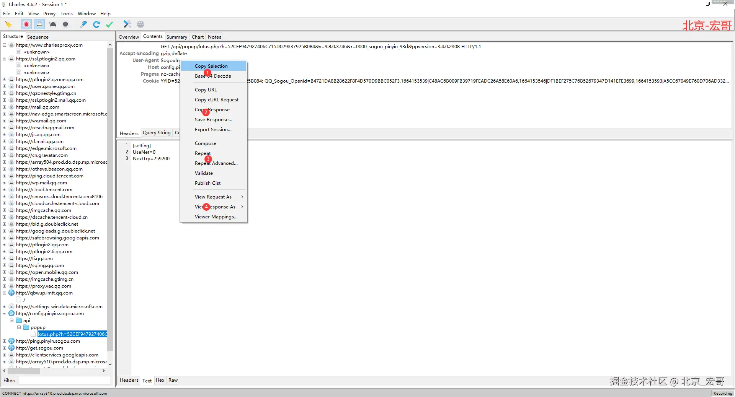The width and height of the screenshot is (735, 397).
Task: Click the Validate checkmark toolbar icon
Action: pos(109,24)
